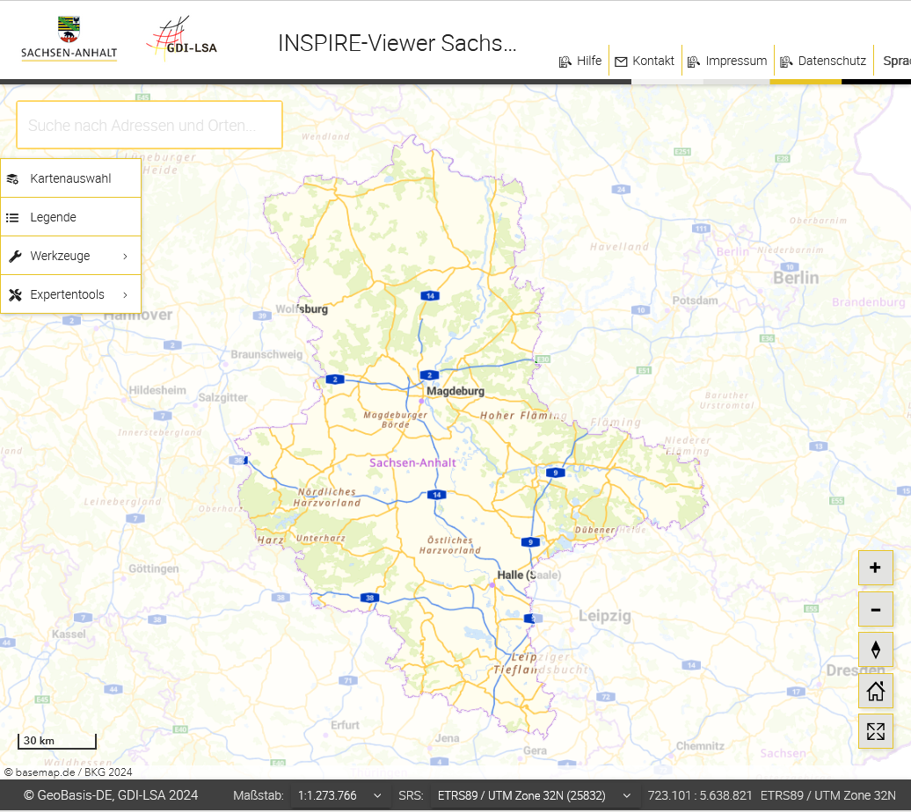The height and width of the screenshot is (812, 911).
Task: Expand the Werkzeuge submenu arrow
Action: 125,257
